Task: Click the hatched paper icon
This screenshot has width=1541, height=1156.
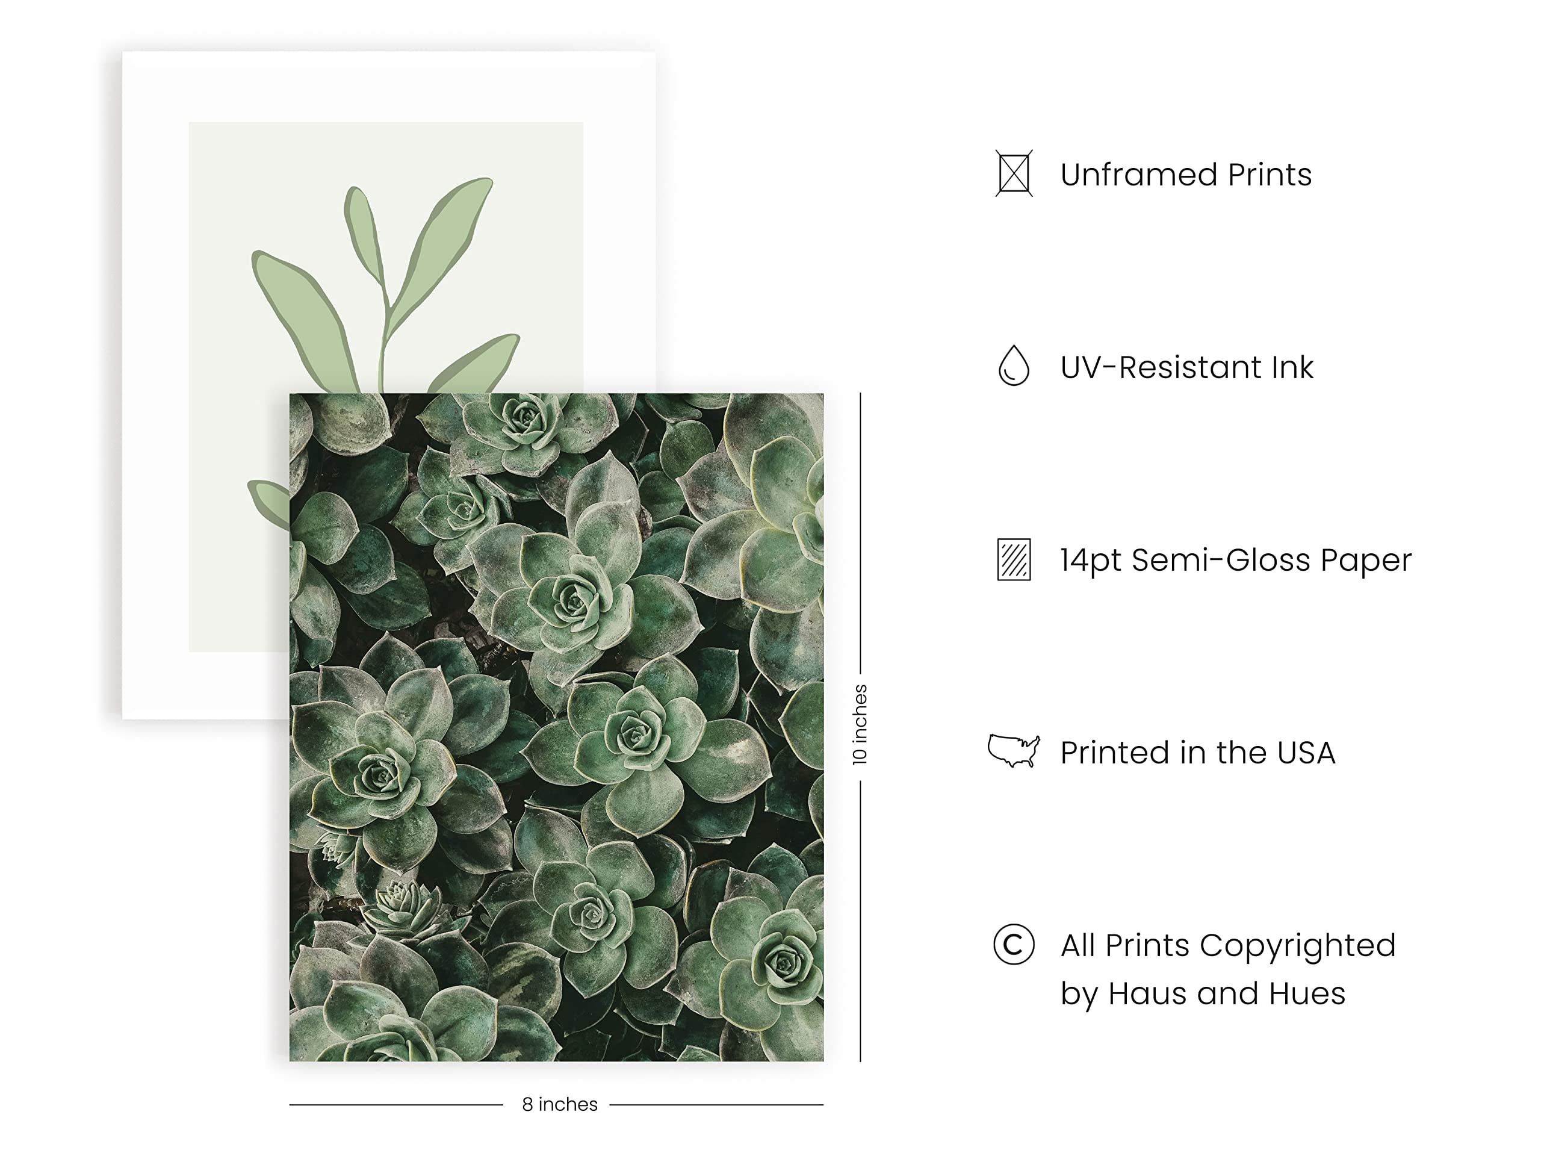Action: (x=1014, y=559)
